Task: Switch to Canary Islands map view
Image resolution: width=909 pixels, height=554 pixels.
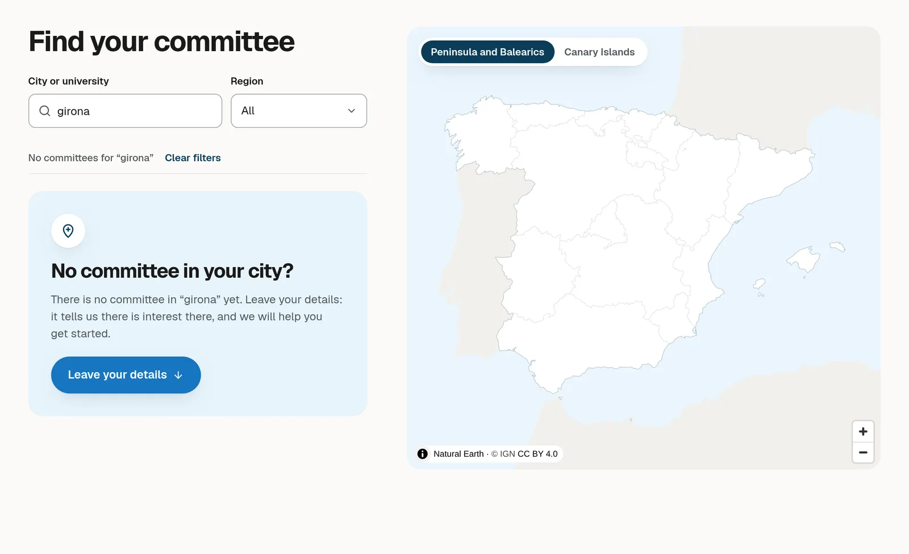Action: [x=599, y=52]
